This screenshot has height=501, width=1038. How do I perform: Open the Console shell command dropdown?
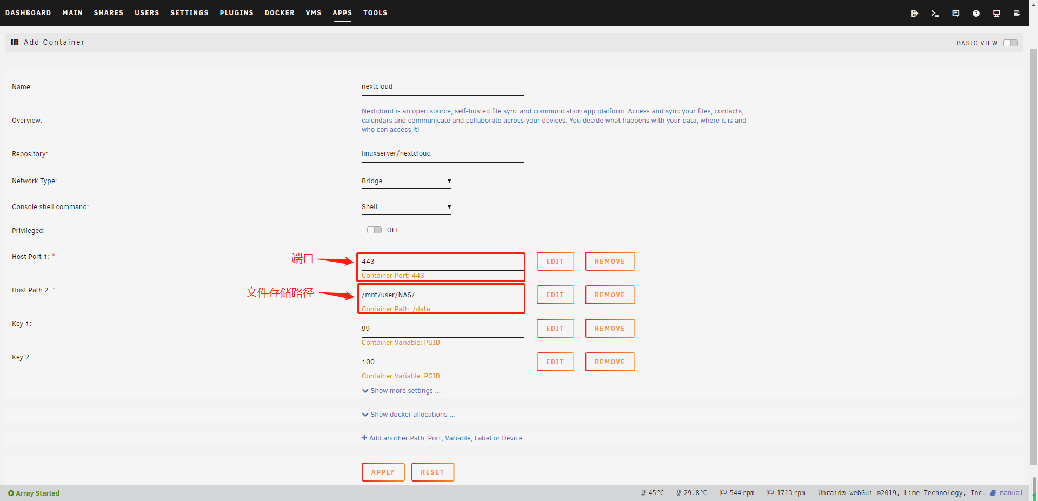406,206
